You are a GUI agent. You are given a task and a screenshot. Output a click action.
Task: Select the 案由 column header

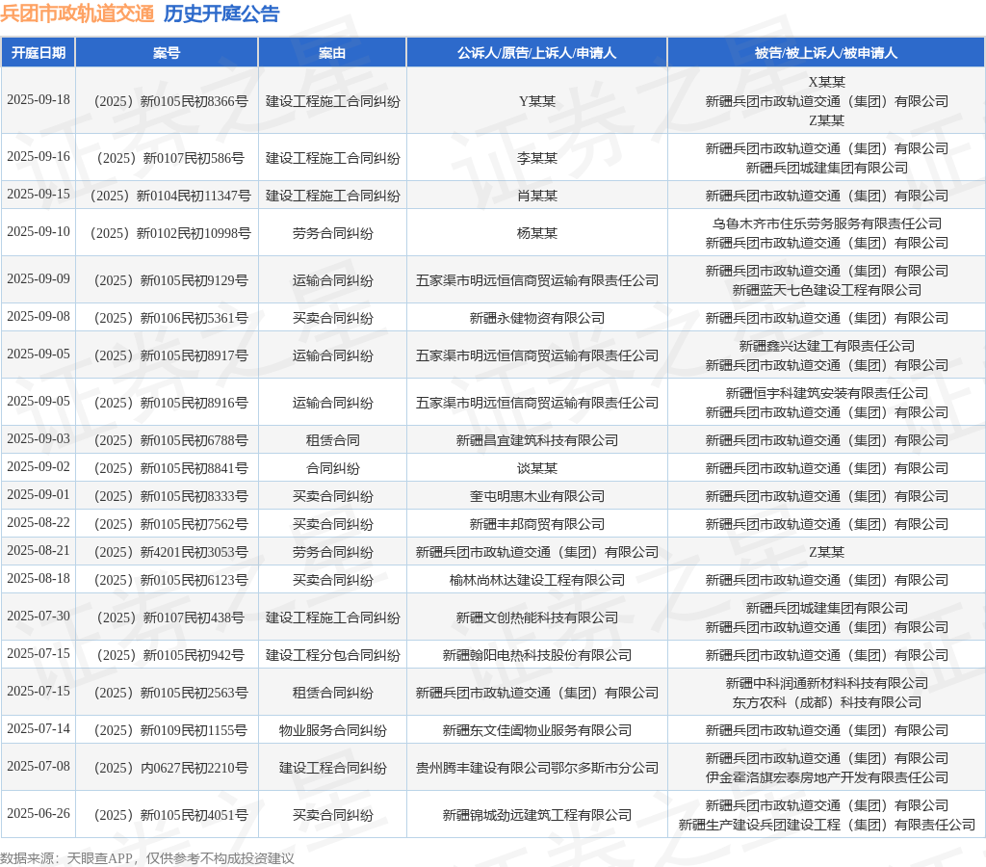[332, 53]
